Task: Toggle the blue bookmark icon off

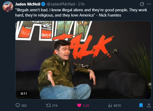Action: (x=141, y=105)
